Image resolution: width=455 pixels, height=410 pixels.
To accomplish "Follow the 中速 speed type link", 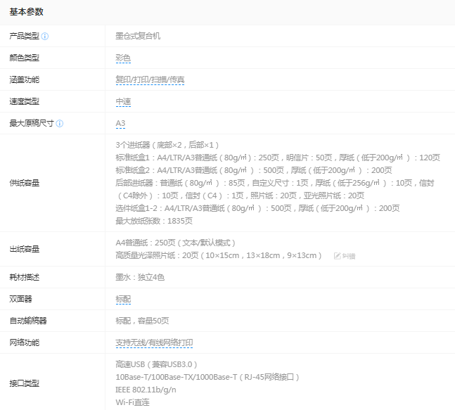I will click(x=123, y=102).
